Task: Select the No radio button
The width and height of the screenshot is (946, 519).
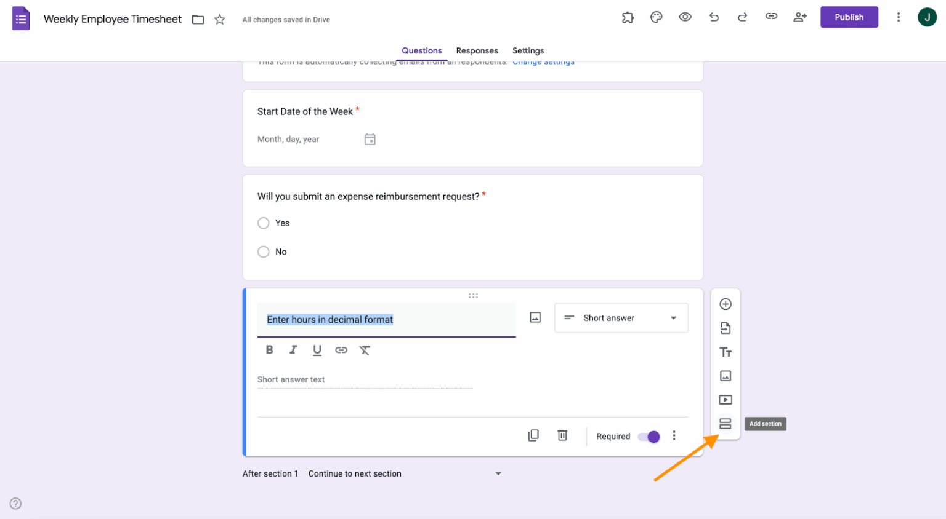Action: (x=263, y=252)
